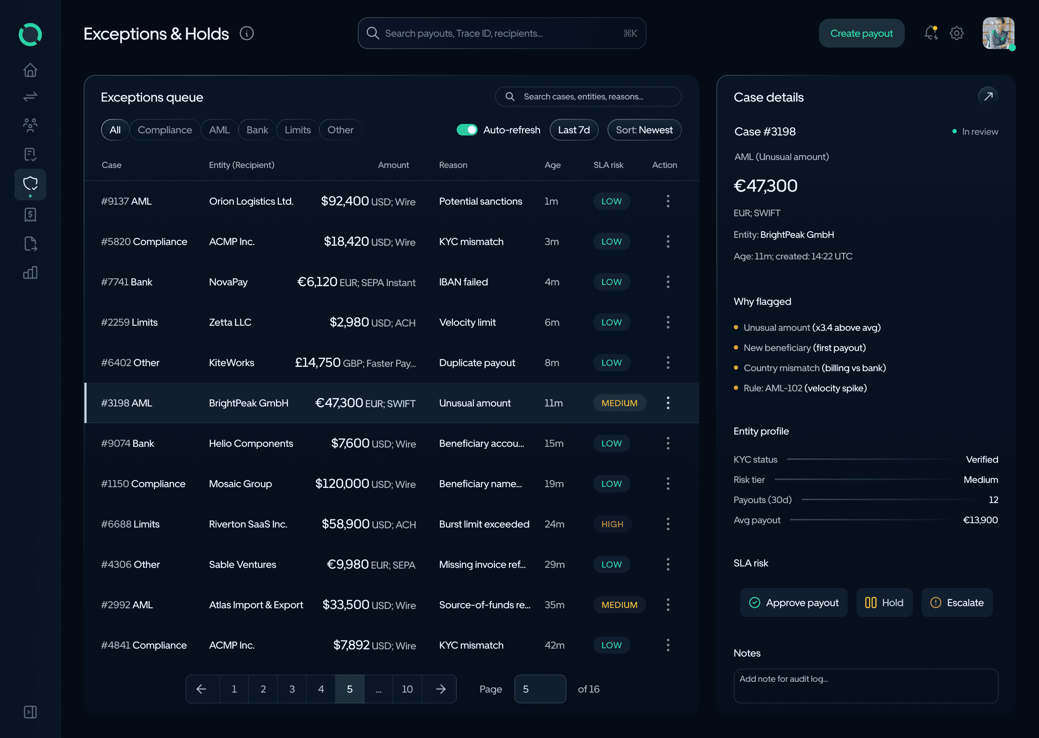The width and height of the screenshot is (1039, 738).
Task: Click the notifications bell icon
Action: [x=931, y=33]
